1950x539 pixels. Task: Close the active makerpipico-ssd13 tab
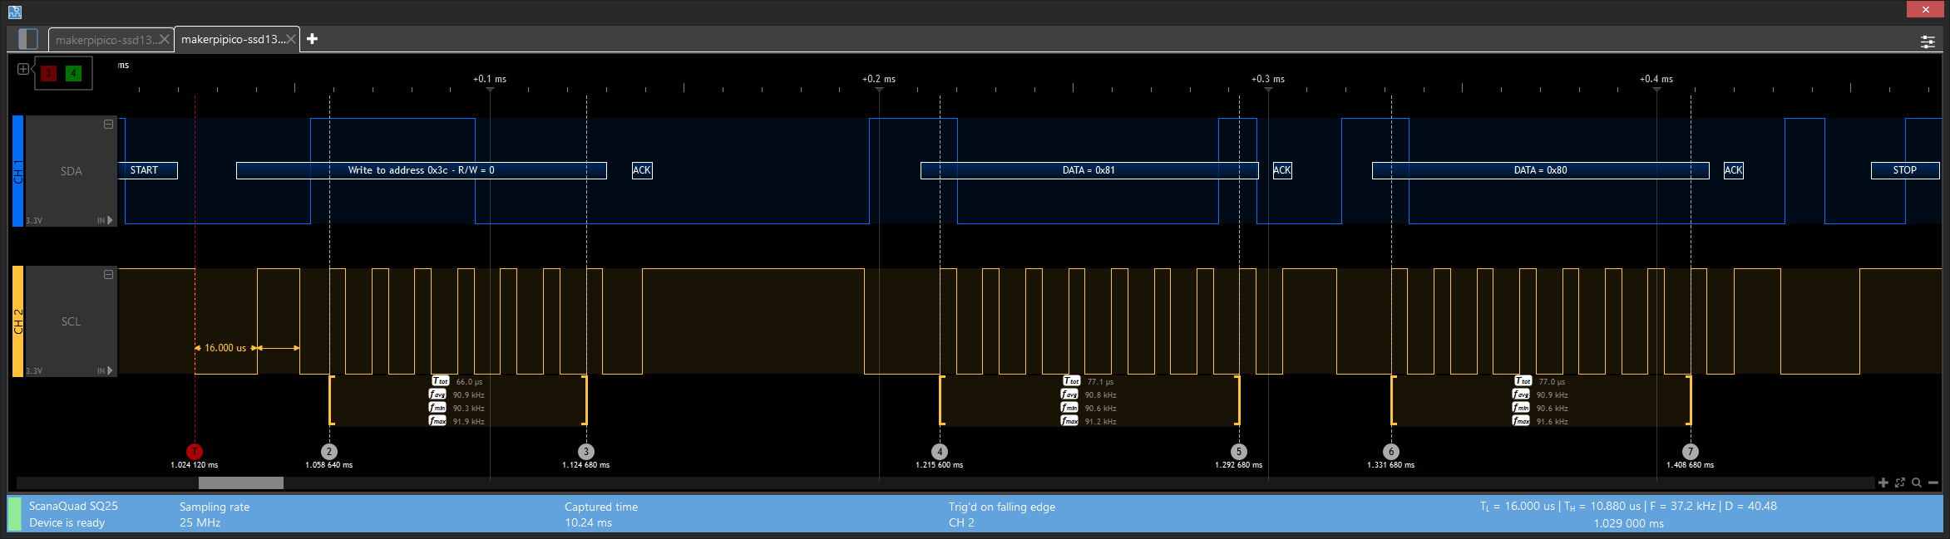pos(291,39)
